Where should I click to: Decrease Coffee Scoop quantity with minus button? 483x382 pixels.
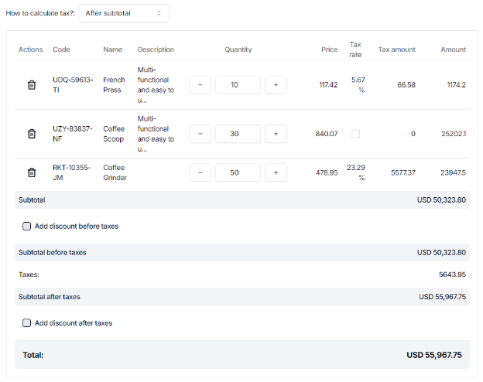pos(200,134)
